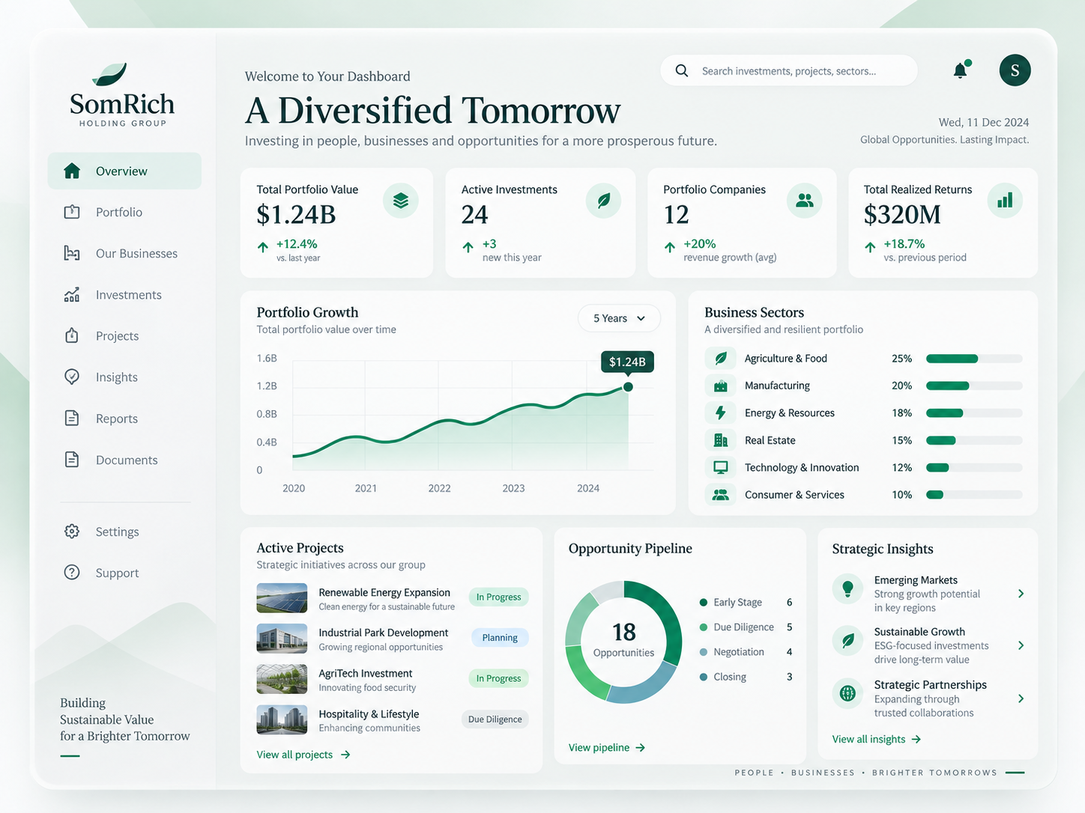Click the $1.24B tooltip on the chart

pyautogui.click(x=627, y=362)
